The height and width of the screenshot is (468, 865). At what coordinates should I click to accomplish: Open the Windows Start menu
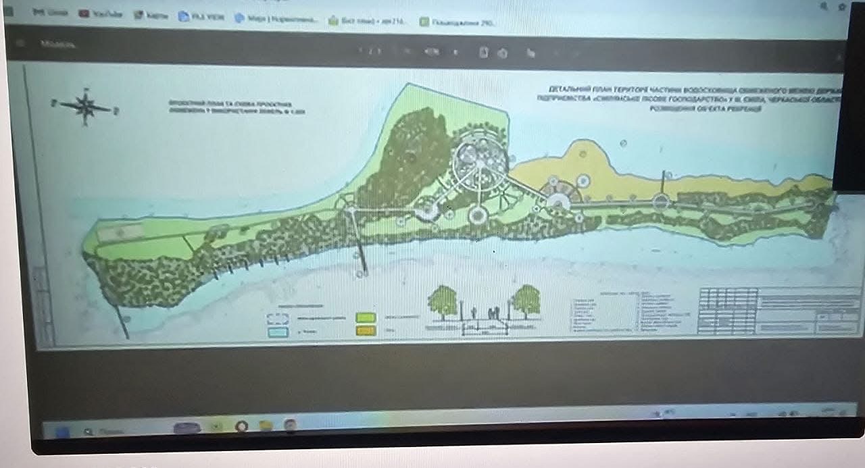(62, 430)
